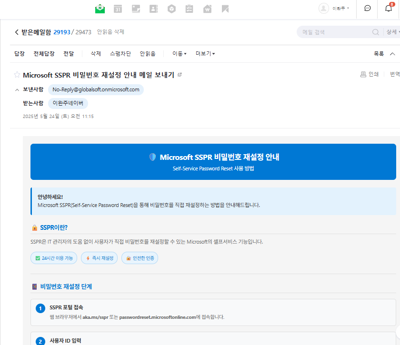Screen dimensions: 400x345
Task: Click the 즉시 재설정 badge
Action: coord(99,258)
